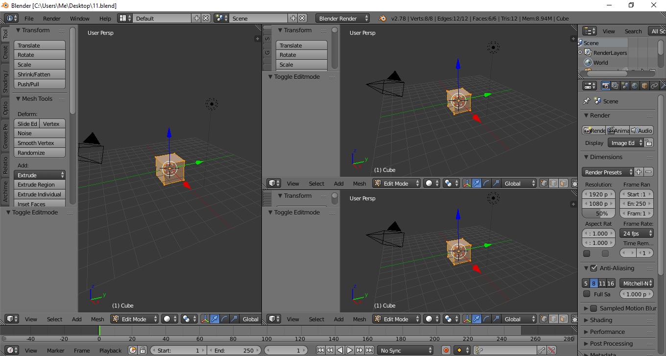Pin the Scene properties context
Viewport: 666px width, 356px height.
pos(586,101)
